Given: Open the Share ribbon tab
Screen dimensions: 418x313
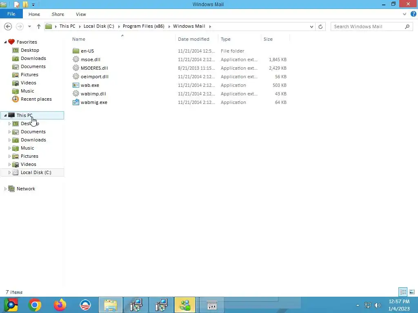Looking at the screenshot, I should click(58, 14).
